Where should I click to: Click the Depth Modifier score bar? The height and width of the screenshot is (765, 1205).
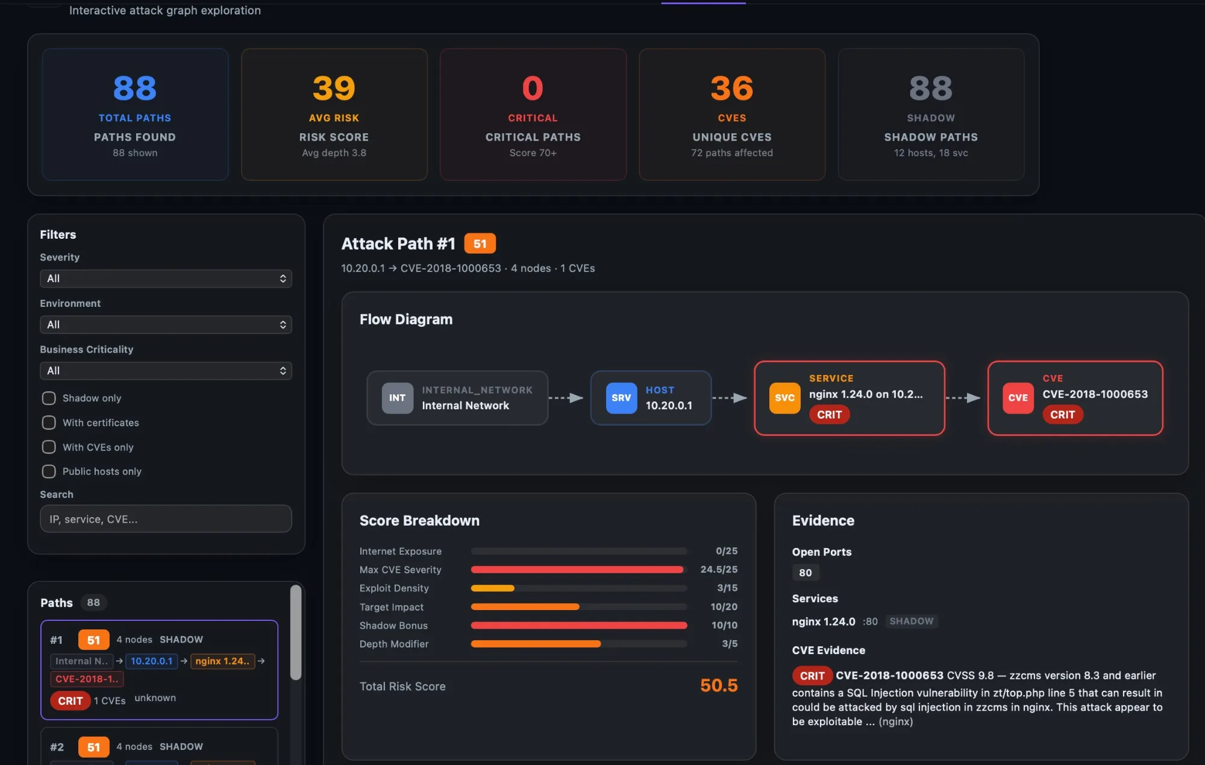pos(578,644)
